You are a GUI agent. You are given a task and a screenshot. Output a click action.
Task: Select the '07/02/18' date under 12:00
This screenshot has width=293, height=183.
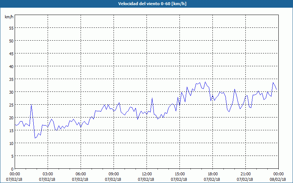(146, 179)
